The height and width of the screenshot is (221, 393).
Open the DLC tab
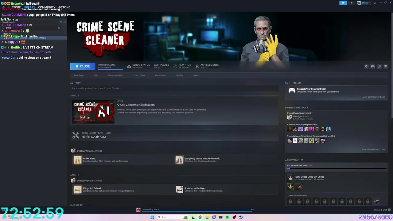coord(95,75)
